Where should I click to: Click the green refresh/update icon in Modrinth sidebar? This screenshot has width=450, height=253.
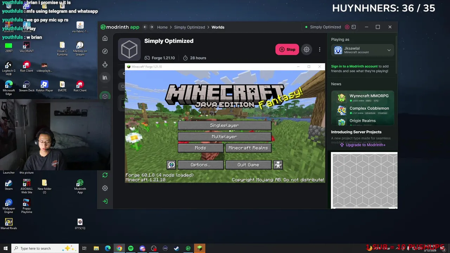click(x=105, y=175)
